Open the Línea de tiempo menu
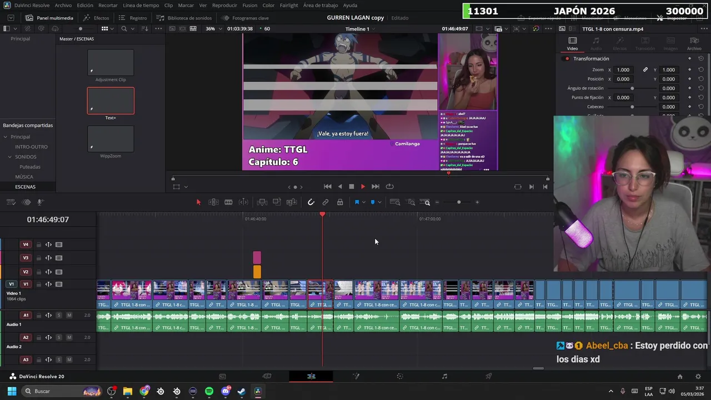 point(141,5)
